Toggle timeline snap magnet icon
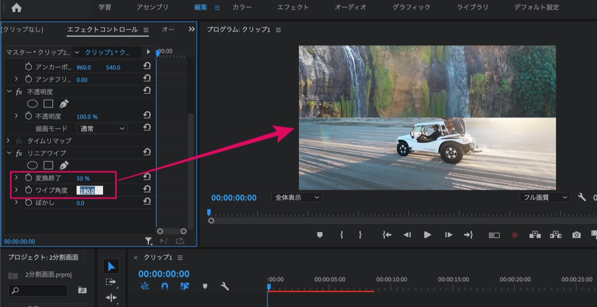This screenshot has width=597, height=307. (165, 286)
